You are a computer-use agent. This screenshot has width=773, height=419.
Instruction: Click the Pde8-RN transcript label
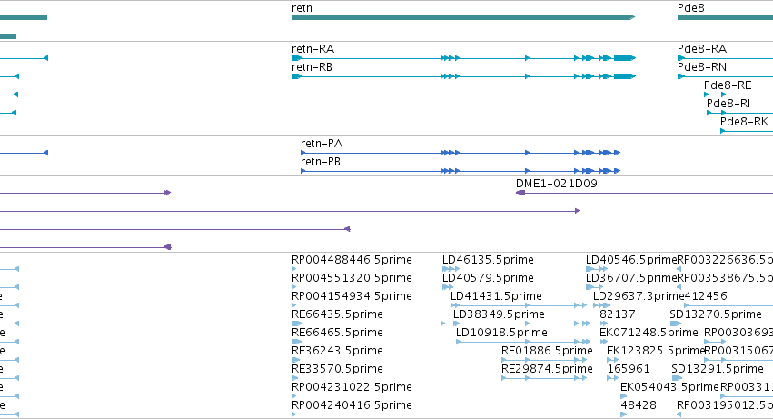pos(702,67)
